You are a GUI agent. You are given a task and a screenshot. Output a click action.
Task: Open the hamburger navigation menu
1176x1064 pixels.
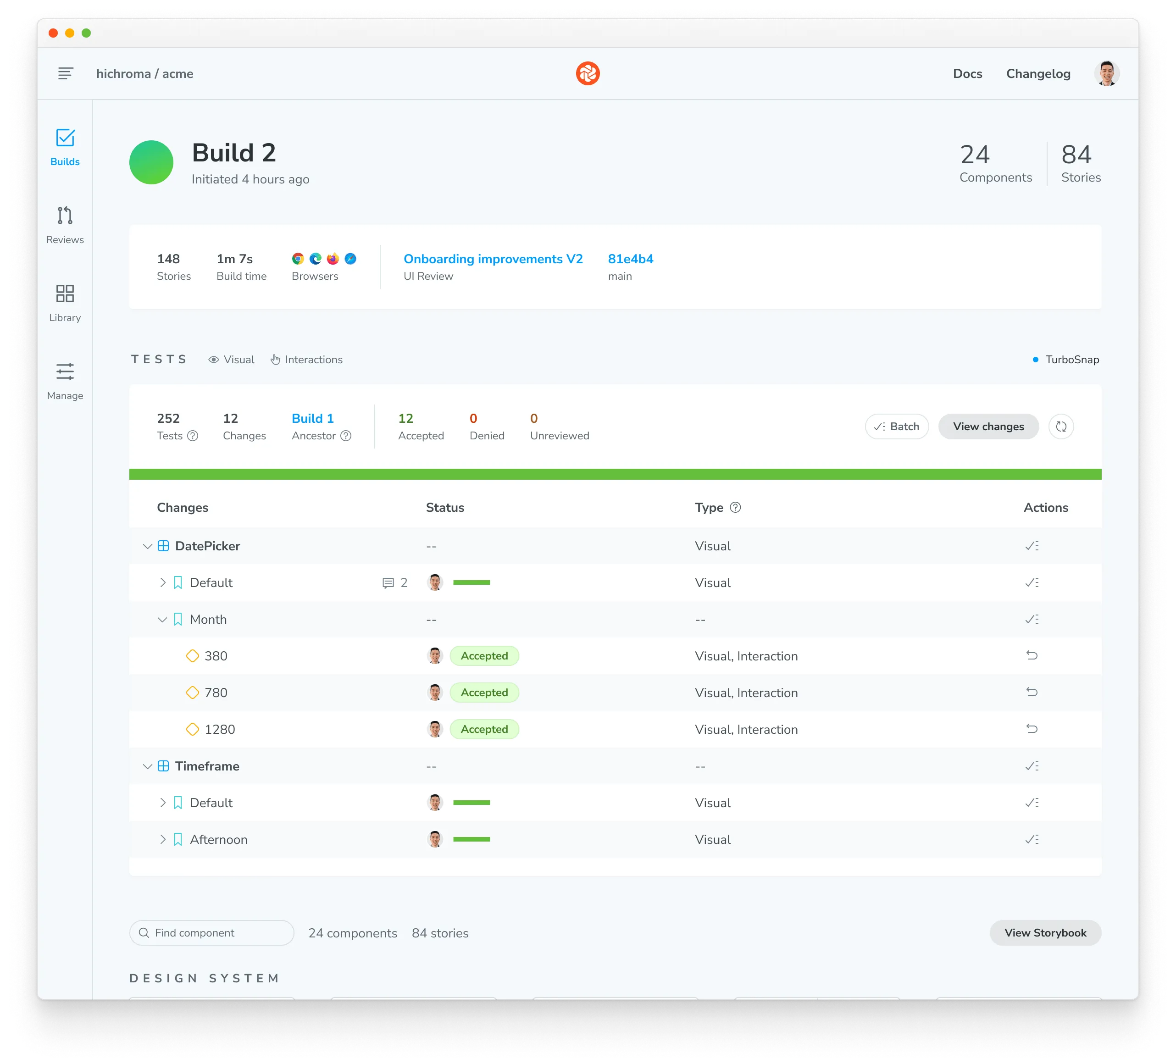[x=66, y=73]
